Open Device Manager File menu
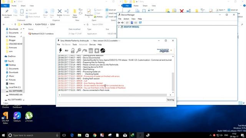The width and height of the screenshot is (246, 138). click(120, 19)
